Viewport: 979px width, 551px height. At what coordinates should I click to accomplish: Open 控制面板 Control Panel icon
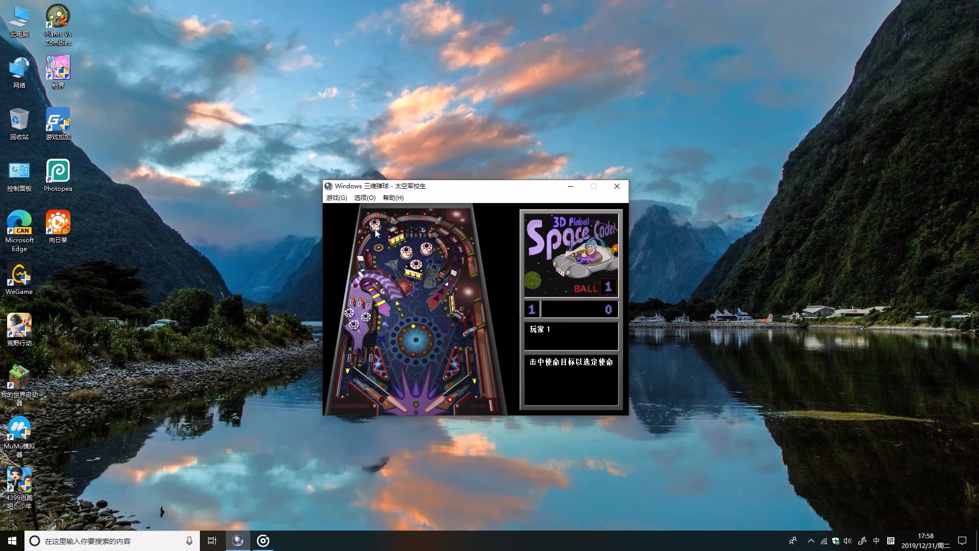pos(19,171)
